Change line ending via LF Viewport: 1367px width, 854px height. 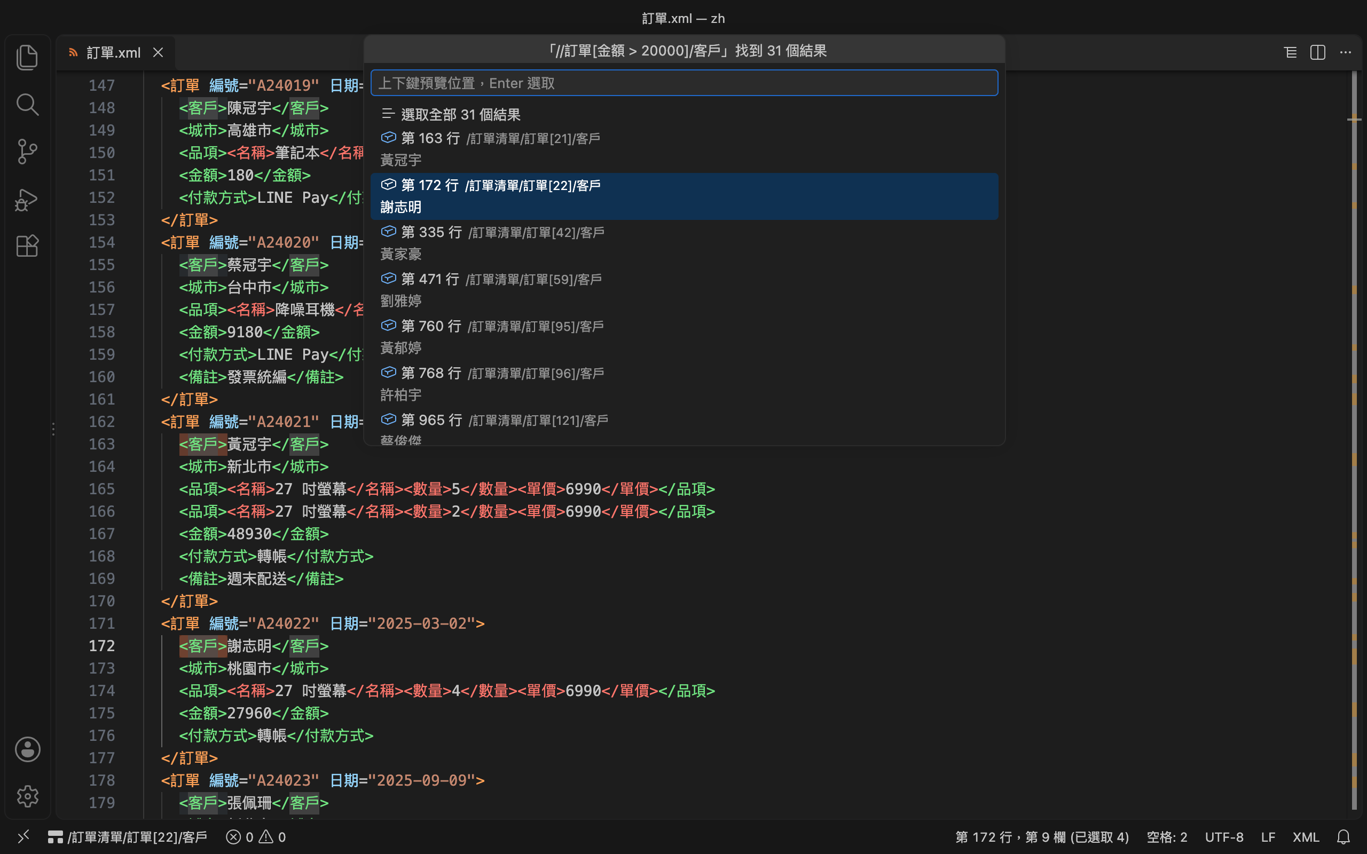1268,836
